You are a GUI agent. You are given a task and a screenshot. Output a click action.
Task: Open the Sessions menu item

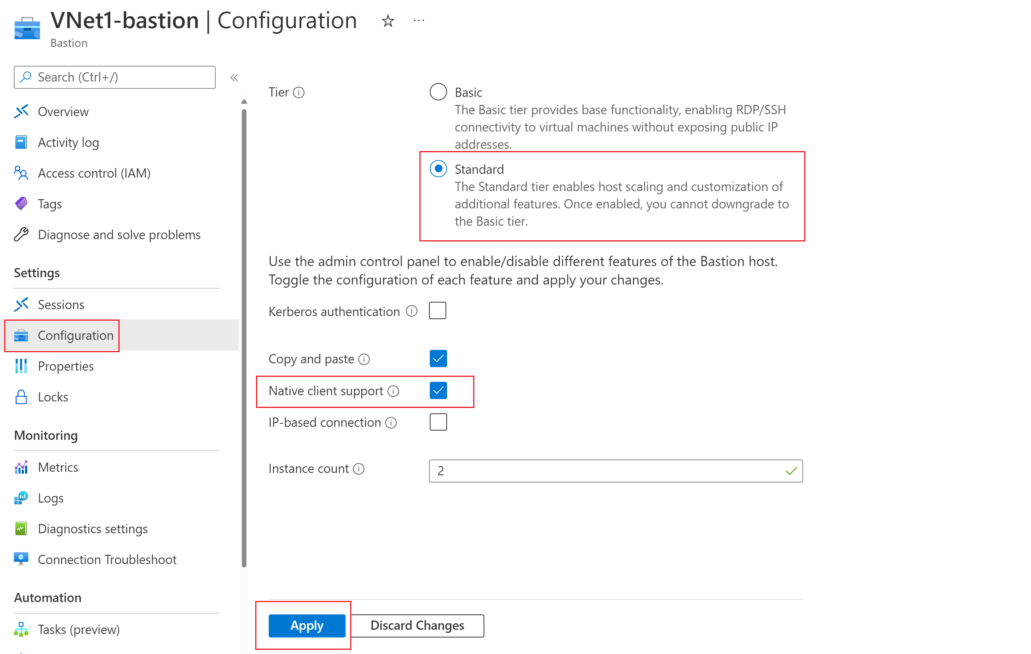coord(61,305)
